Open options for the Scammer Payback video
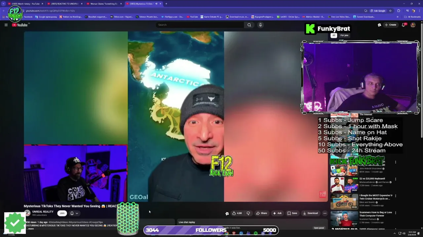423x237 pixels. pos(396,213)
